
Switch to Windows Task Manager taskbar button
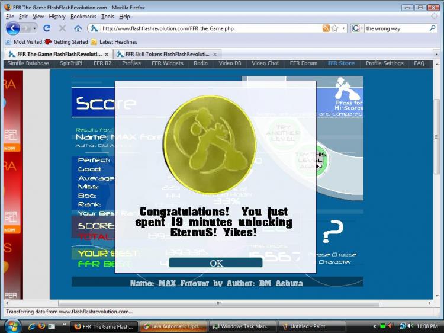point(242,326)
